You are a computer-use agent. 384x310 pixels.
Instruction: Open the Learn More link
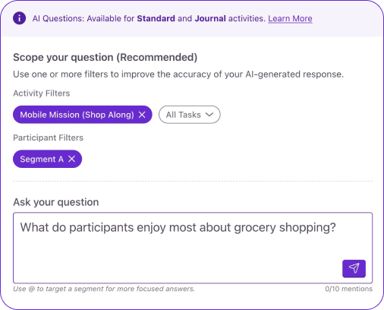click(290, 18)
